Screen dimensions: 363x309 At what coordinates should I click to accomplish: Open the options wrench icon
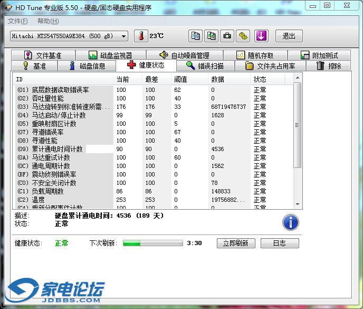tap(243, 36)
